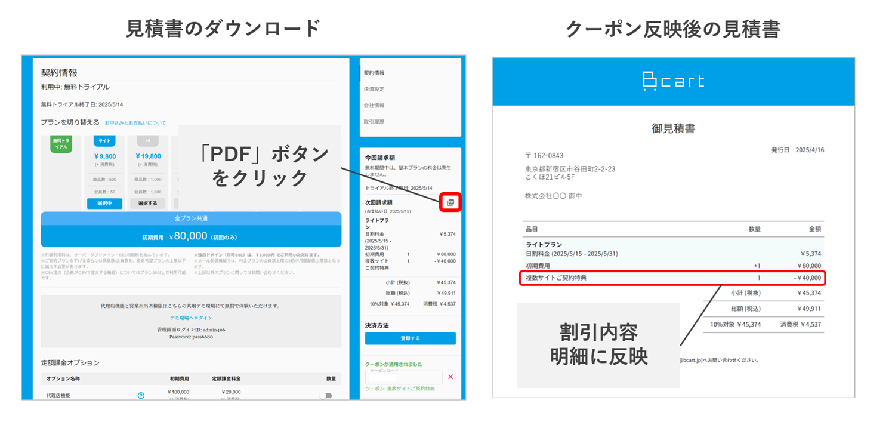
Task: Click the 〒 162-0843 postal code
Action: 544,156
